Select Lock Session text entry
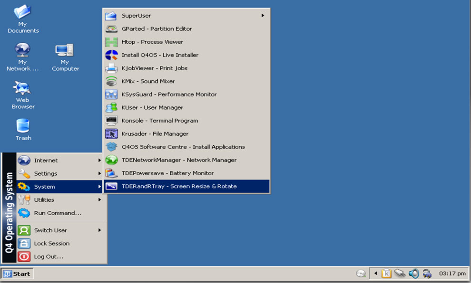 tap(52, 244)
